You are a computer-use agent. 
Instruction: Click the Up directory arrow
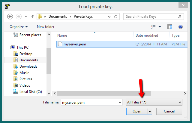pyautogui.click(x=33, y=16)
